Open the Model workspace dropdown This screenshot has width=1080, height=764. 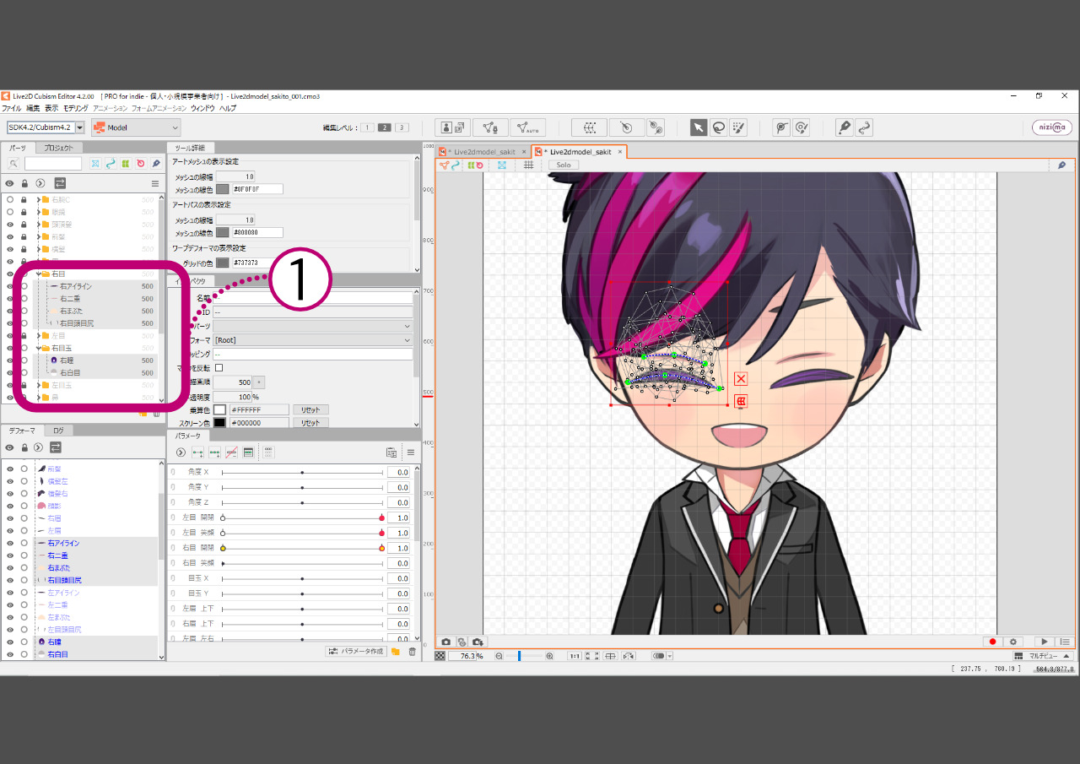point(136,127)
